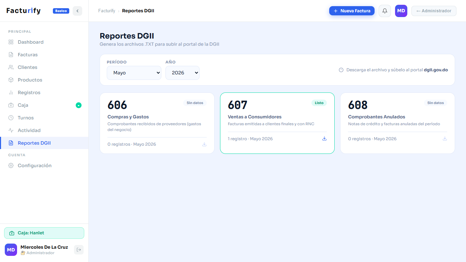466x262 pixels.
Task: Click the MD avatar at the sidebar bottom
Action: click(x=11, y=250)
